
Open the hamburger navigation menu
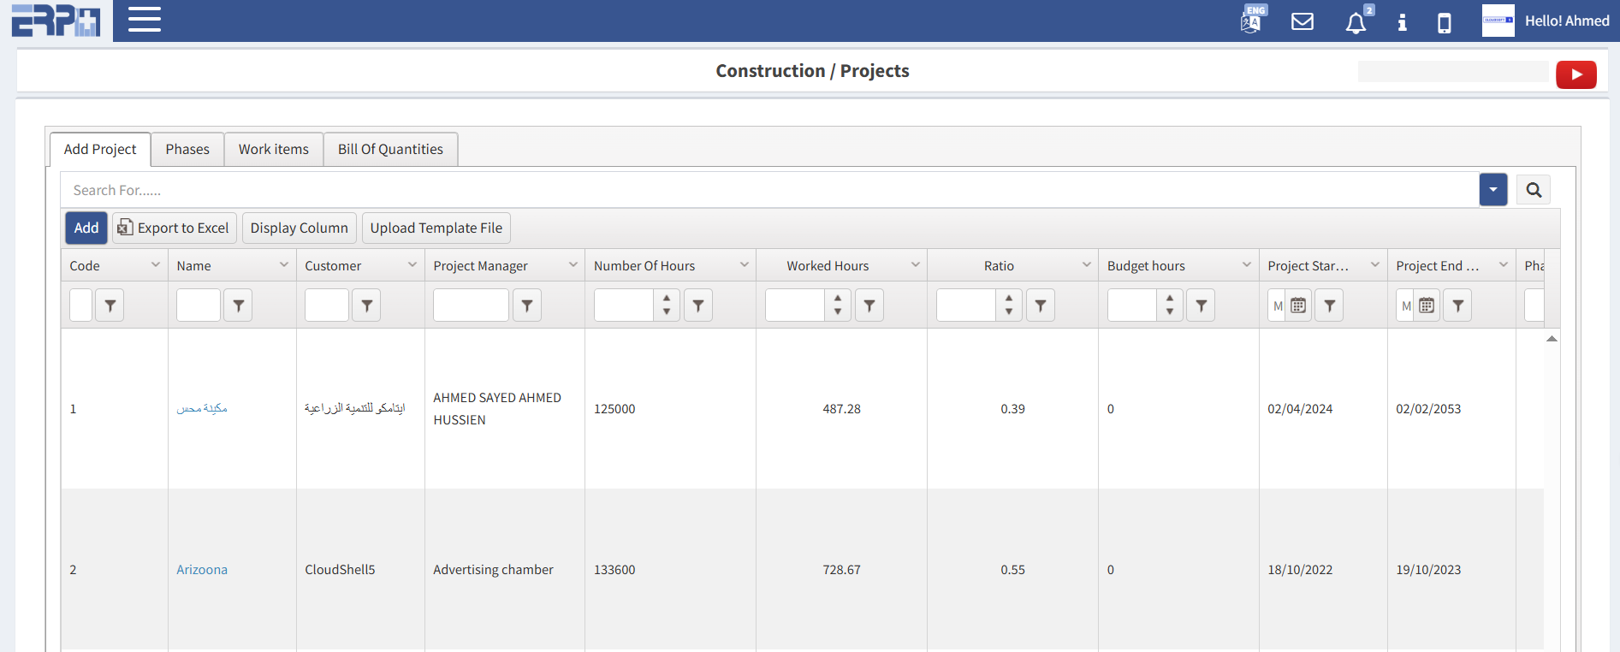point(144,20)
